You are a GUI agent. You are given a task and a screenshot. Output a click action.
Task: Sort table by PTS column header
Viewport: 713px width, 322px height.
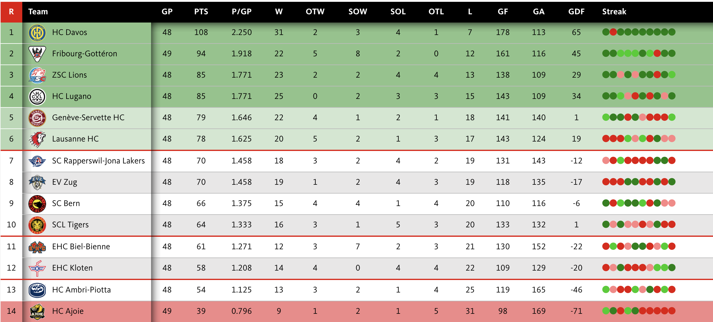(201, 12)
